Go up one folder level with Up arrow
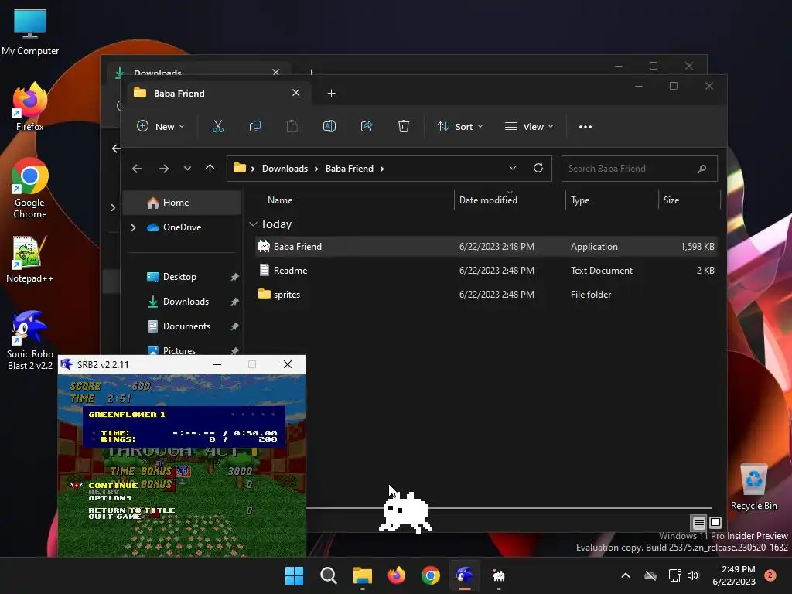Screen dimensions: 792x594 point(210,169)
